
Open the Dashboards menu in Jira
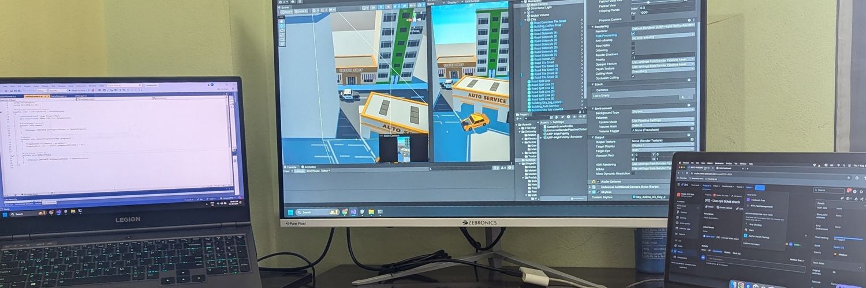click(728, 186)
